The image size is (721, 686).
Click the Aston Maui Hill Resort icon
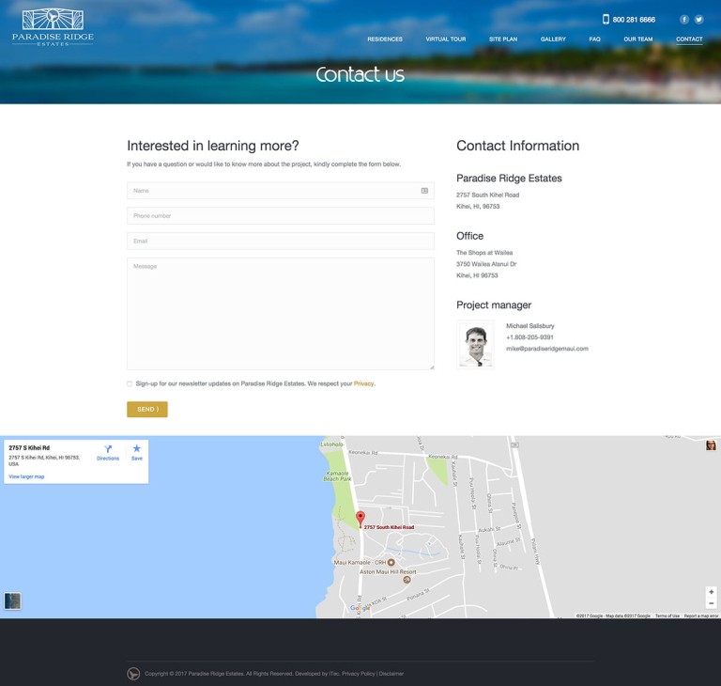click(407, 580)
